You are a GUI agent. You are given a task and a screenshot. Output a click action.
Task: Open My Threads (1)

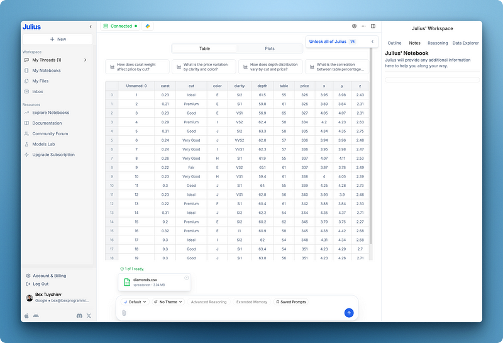click(x=47, y=60)
